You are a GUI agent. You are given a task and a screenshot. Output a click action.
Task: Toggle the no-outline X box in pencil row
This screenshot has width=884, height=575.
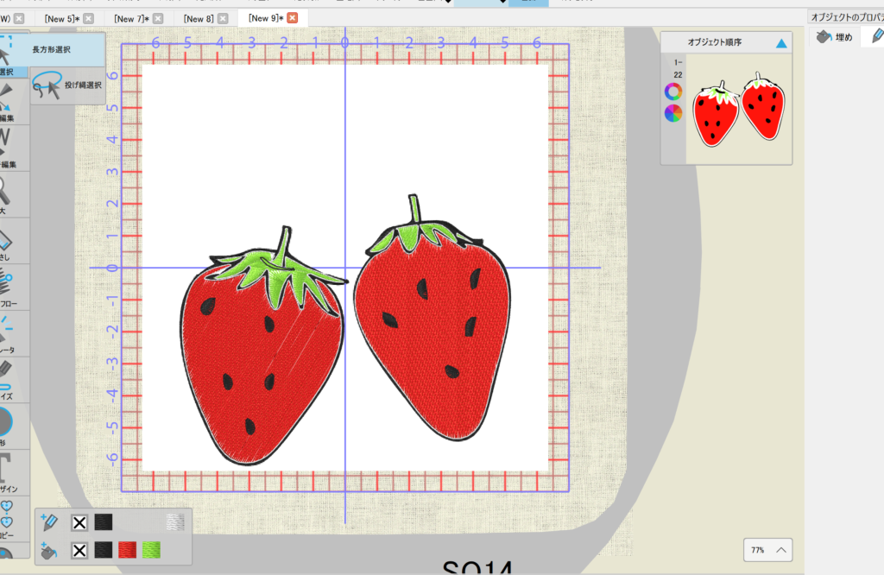pyautogui.click(x=79, y=522)
